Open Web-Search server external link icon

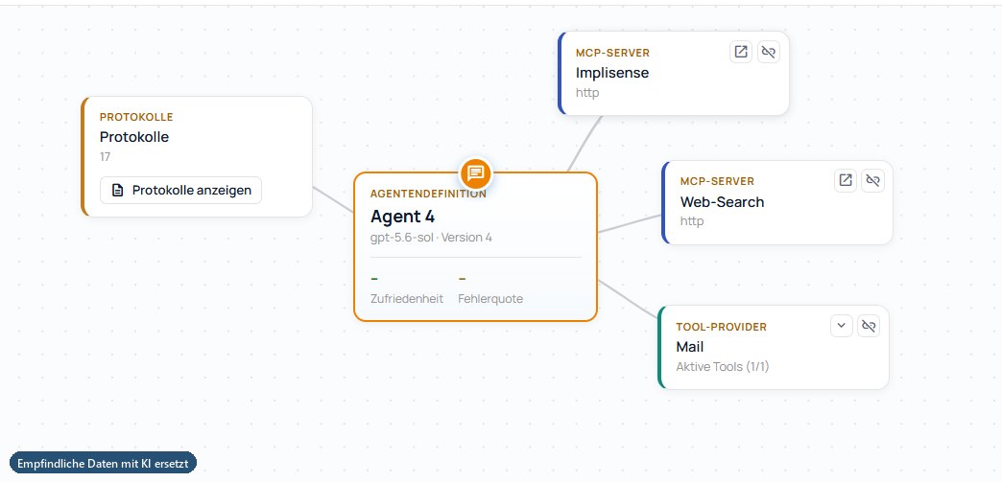click(x=846, y=180)
